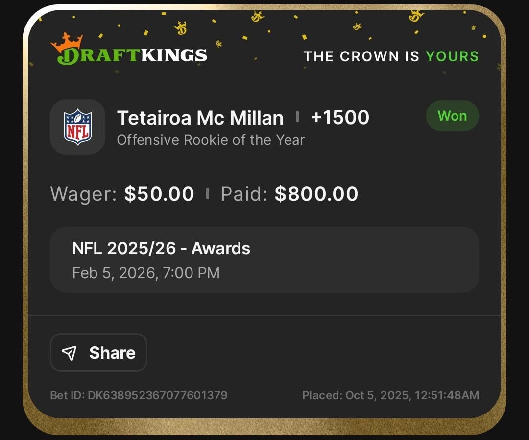This screenshot has width=529, height=440.
Task: Select the Offensive Rookie of the Year market
Action: coord(211,140)
